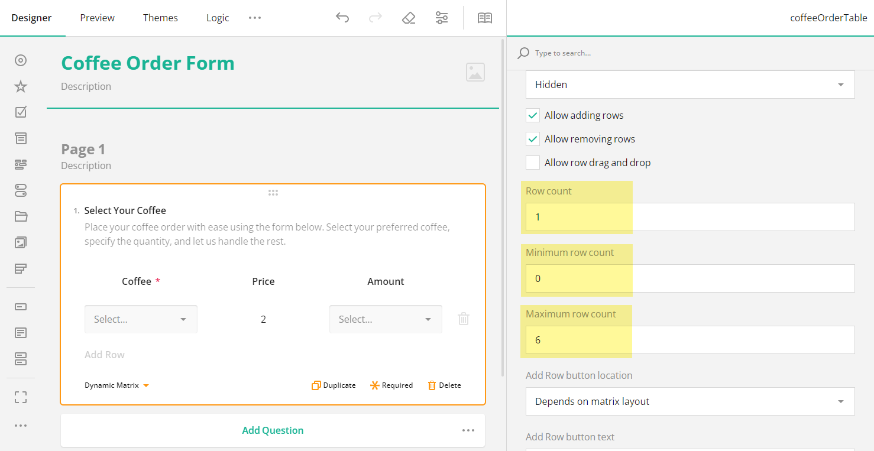Click the Checkboxes question type icon
The image size is (874, 451).
[x=20, y=112]
